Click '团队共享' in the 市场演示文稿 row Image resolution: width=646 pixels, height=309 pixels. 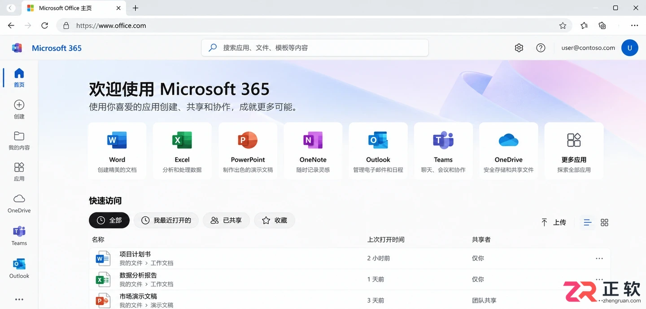[484, 301]
